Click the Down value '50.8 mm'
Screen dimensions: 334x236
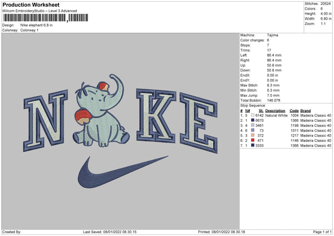274,70
